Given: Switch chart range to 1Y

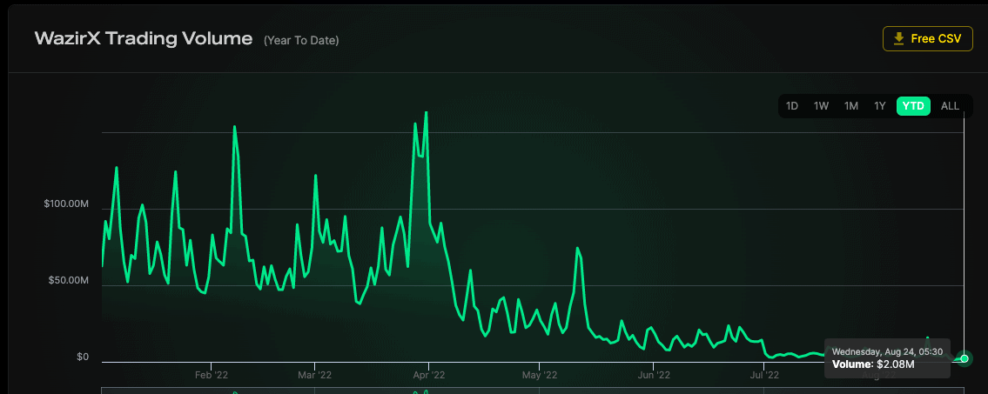Looking at the screenshot, I should pyautogui.click(x=880, y=106).
